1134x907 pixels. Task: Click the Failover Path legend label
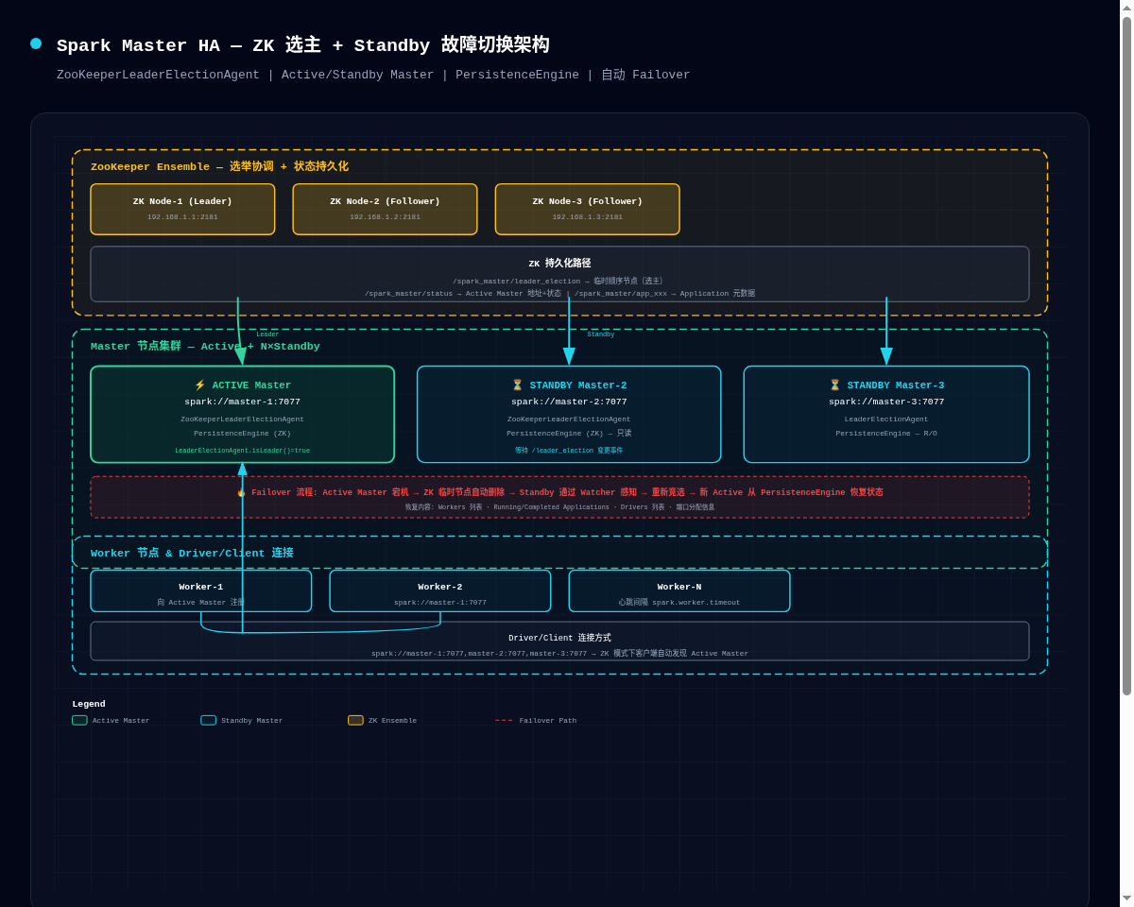548,721
